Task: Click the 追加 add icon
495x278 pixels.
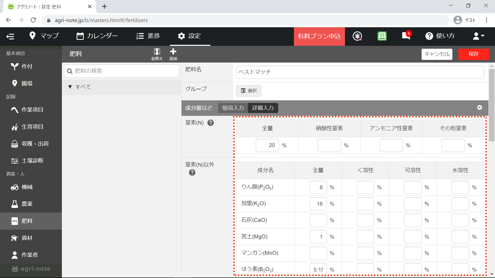Action: click(x=173, y=54)
